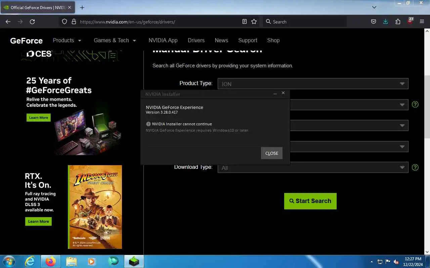This screenshot has width=430, height=268.
Task: Click the Windows Start button
Action: [9, 261]
